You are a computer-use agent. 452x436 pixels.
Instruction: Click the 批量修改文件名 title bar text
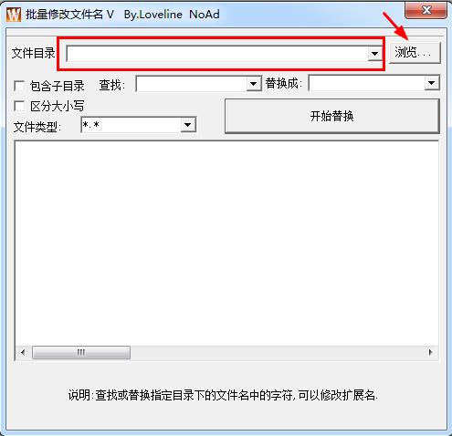64,15
